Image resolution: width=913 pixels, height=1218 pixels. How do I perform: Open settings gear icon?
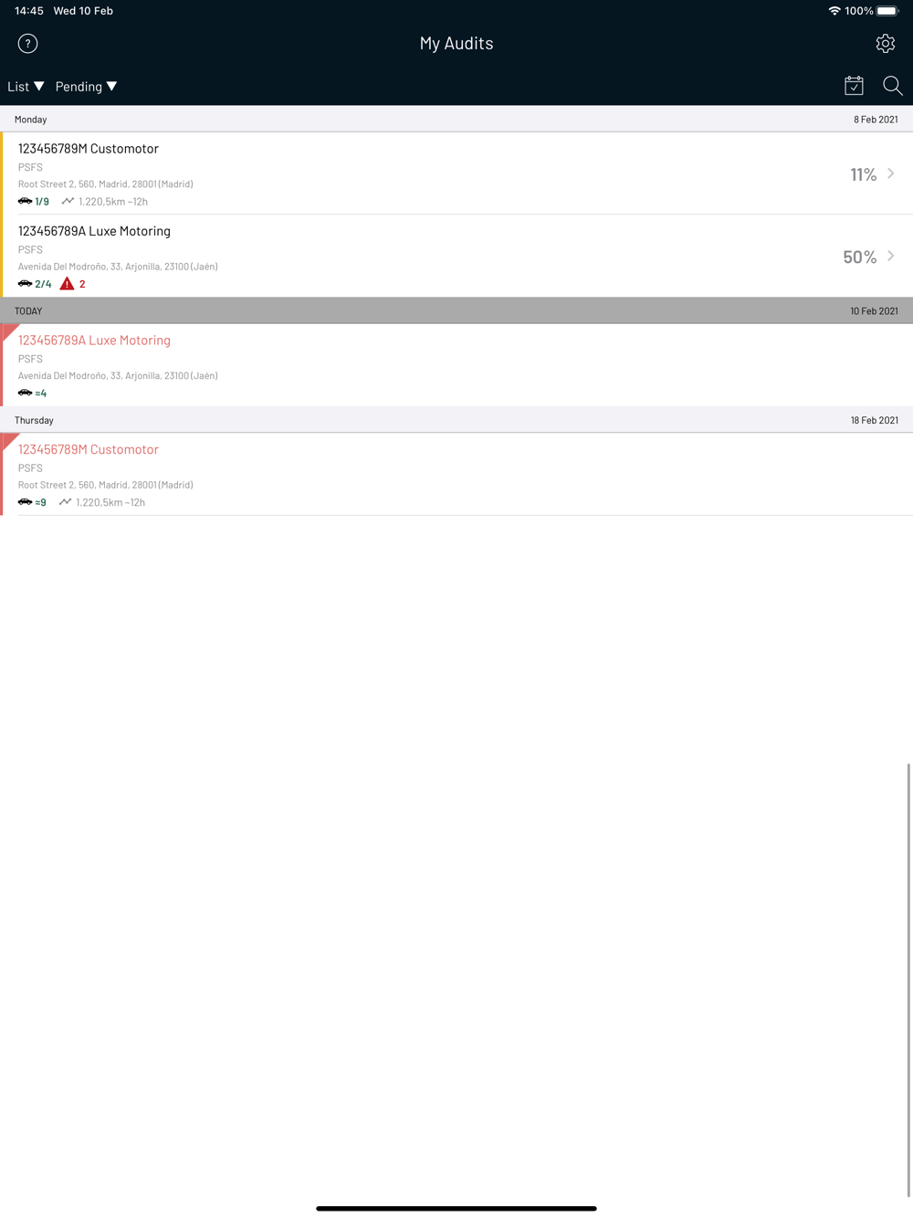coord(885,43)
